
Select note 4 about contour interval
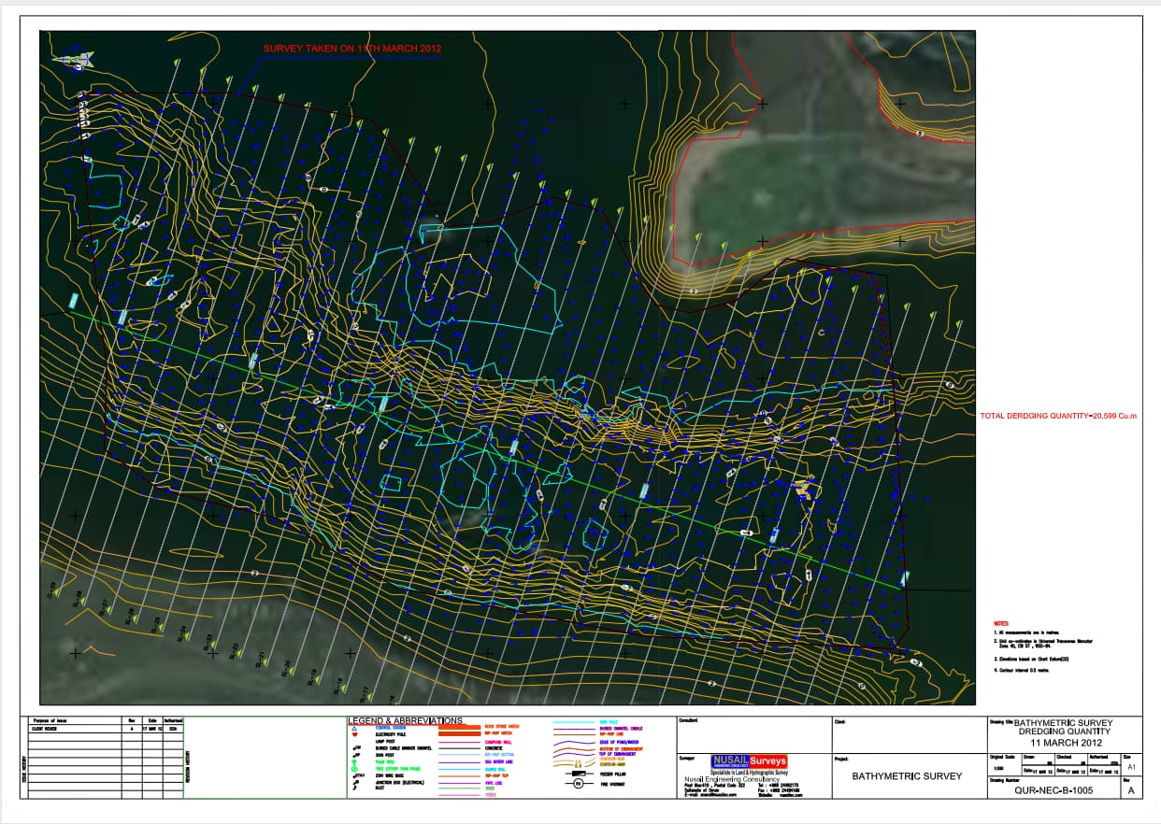[1022, 671]
